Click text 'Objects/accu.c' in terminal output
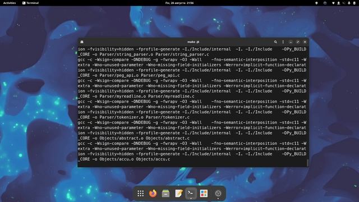359x202 pixels. pos(153,159)
